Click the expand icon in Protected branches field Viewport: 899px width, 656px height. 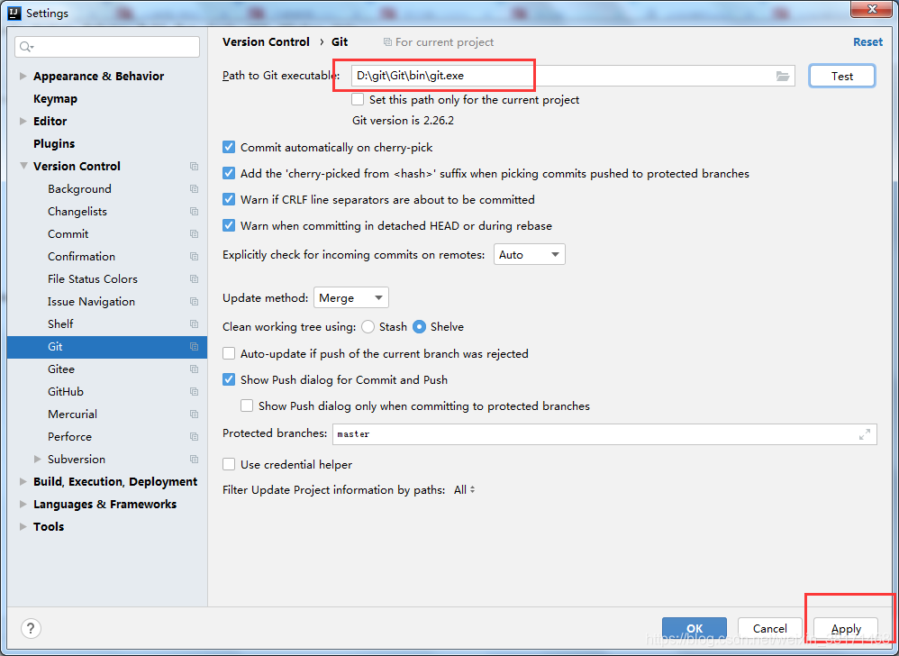(x=865, y=434)
